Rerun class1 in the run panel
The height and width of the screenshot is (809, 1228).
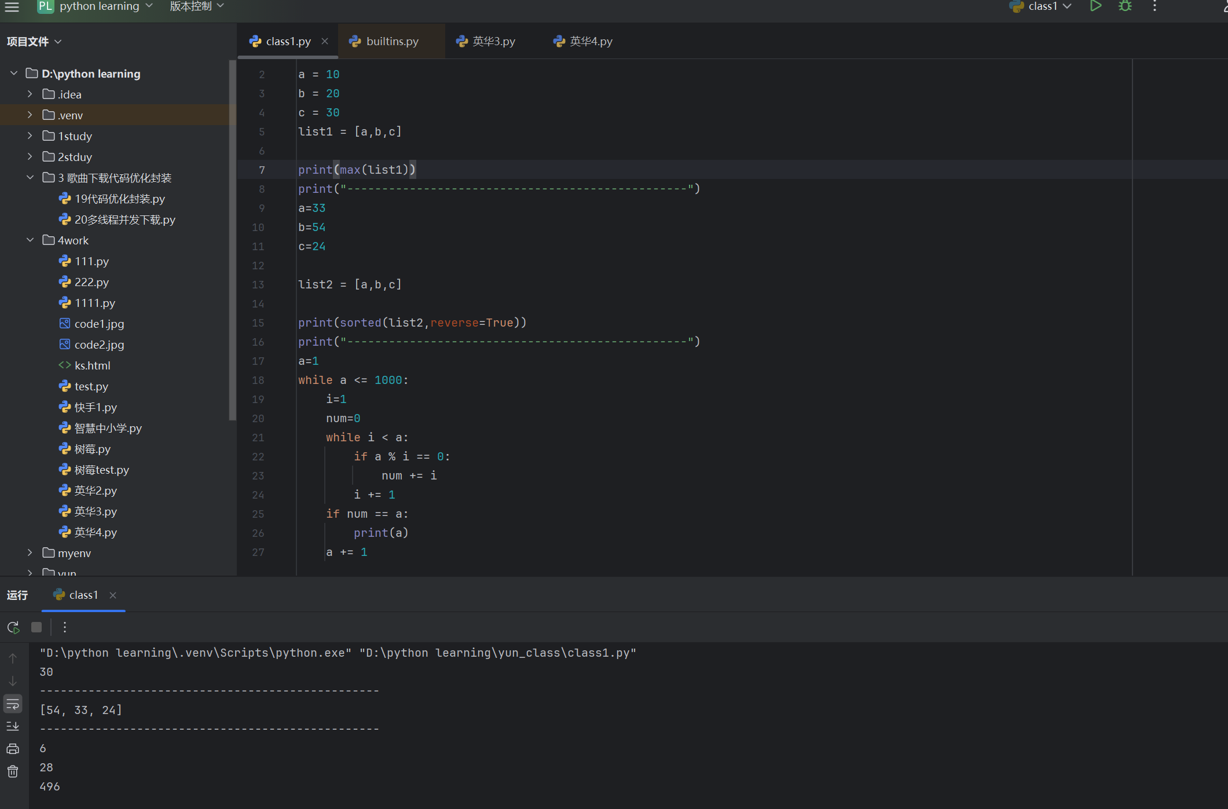point(13,627)
